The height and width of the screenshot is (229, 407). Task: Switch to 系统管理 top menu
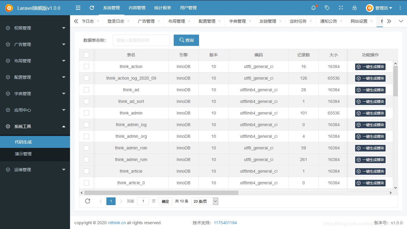111,8
